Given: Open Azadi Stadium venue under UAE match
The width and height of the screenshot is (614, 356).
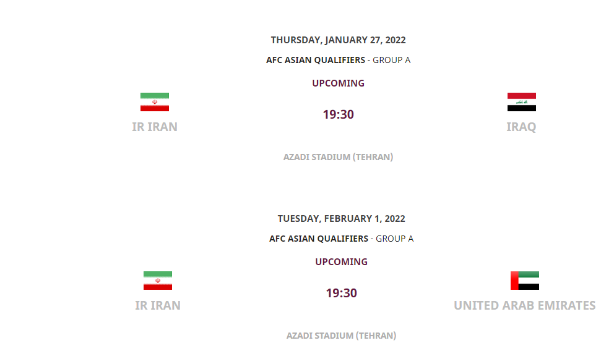Looking at the screenshot, I should 342,335.
